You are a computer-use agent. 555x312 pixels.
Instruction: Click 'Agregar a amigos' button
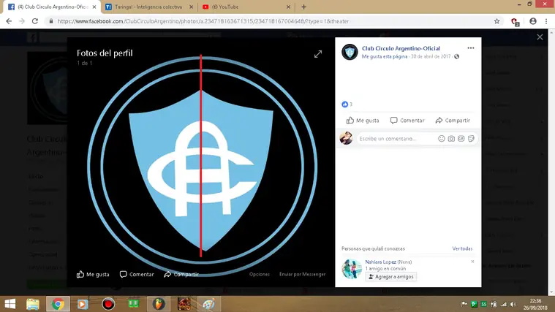click(x=390, y=277)
